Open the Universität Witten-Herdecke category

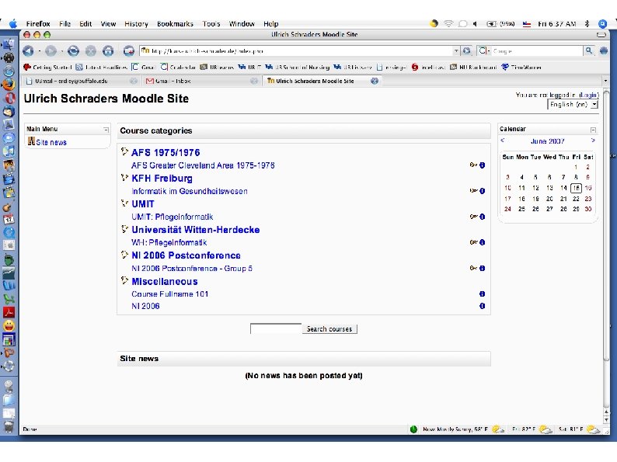point(196,230)
